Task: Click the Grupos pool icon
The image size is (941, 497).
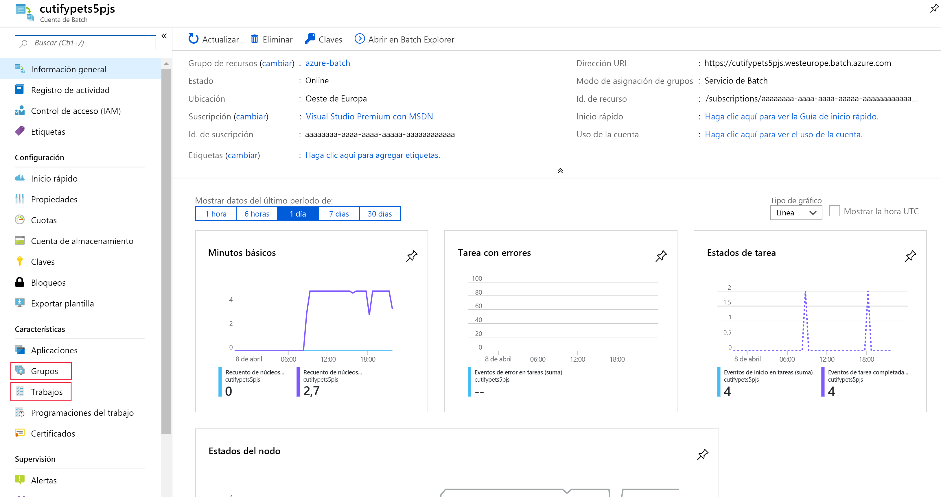Action: 20,371
